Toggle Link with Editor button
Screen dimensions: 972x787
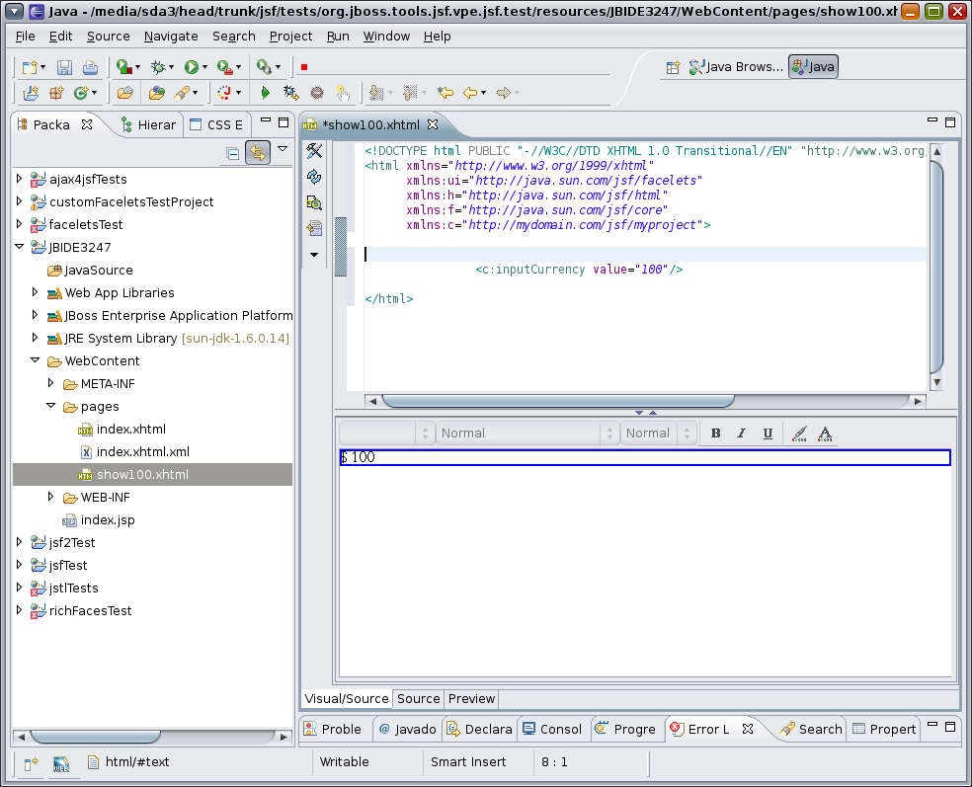click(258, 153)
